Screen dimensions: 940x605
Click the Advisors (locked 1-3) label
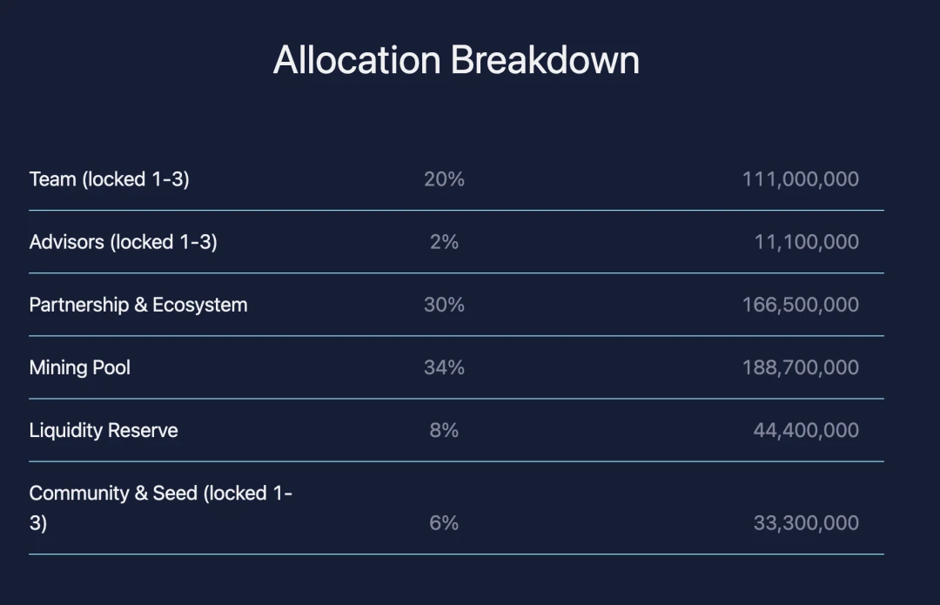(123, 242)
